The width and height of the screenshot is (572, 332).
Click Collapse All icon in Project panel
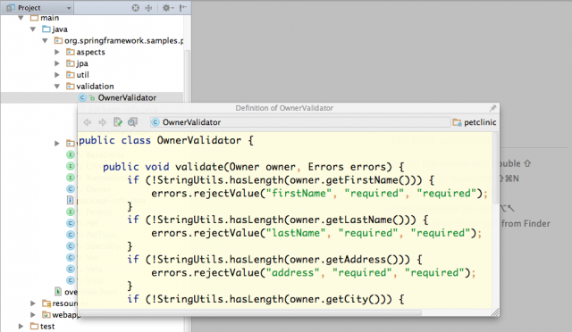pos(148,8)
